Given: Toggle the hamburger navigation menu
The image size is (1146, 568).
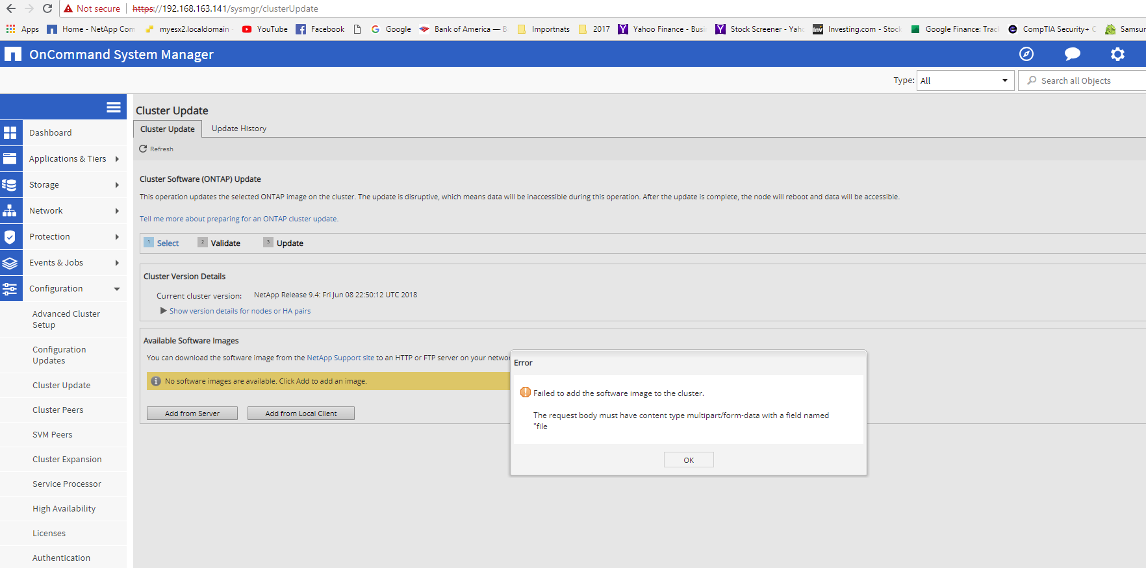Looking at the screenshot, I should click(x=114, y=107).
